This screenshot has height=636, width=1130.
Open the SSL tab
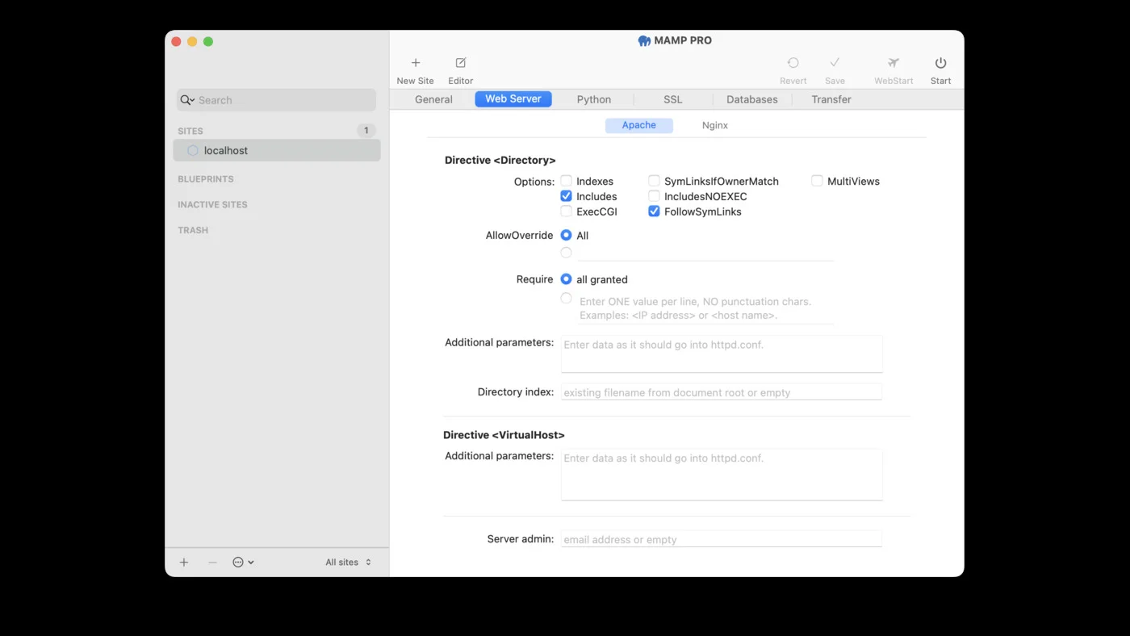pos(673,99)
